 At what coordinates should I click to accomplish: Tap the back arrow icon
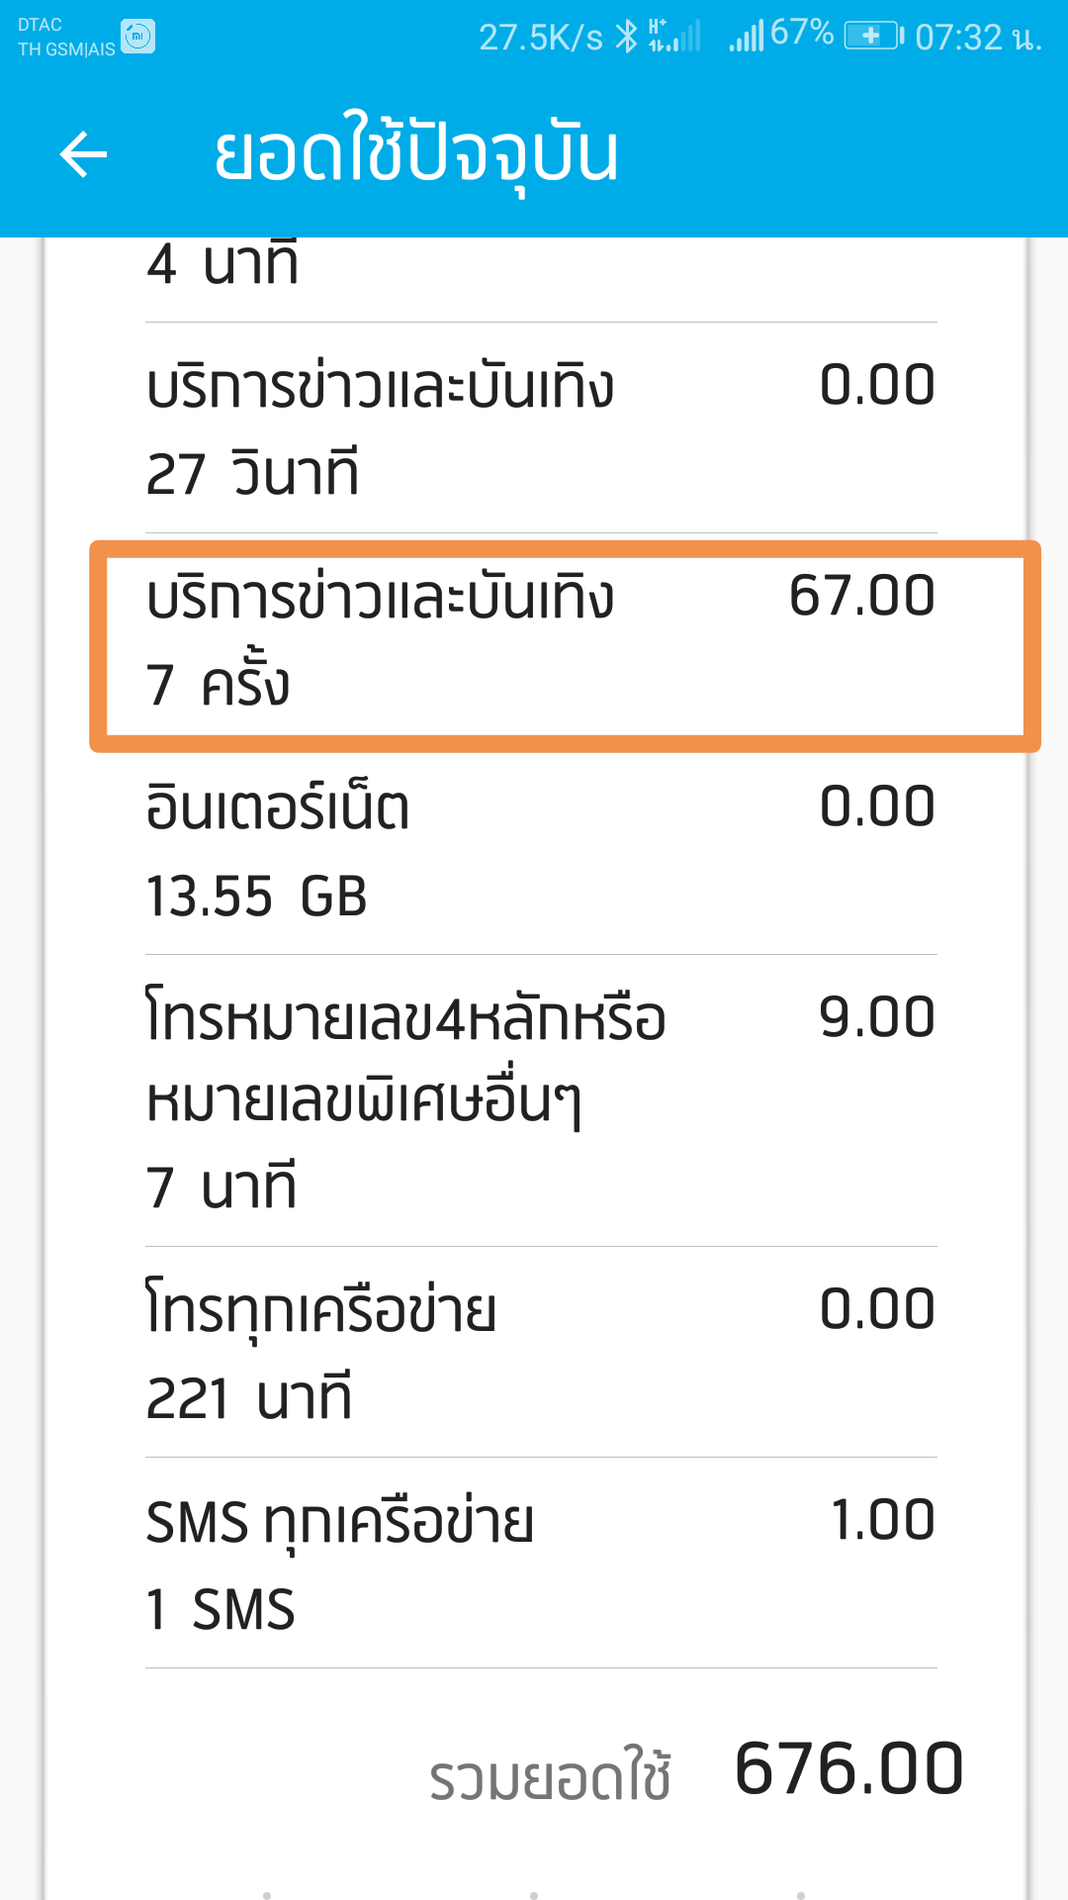click(83, 154)
